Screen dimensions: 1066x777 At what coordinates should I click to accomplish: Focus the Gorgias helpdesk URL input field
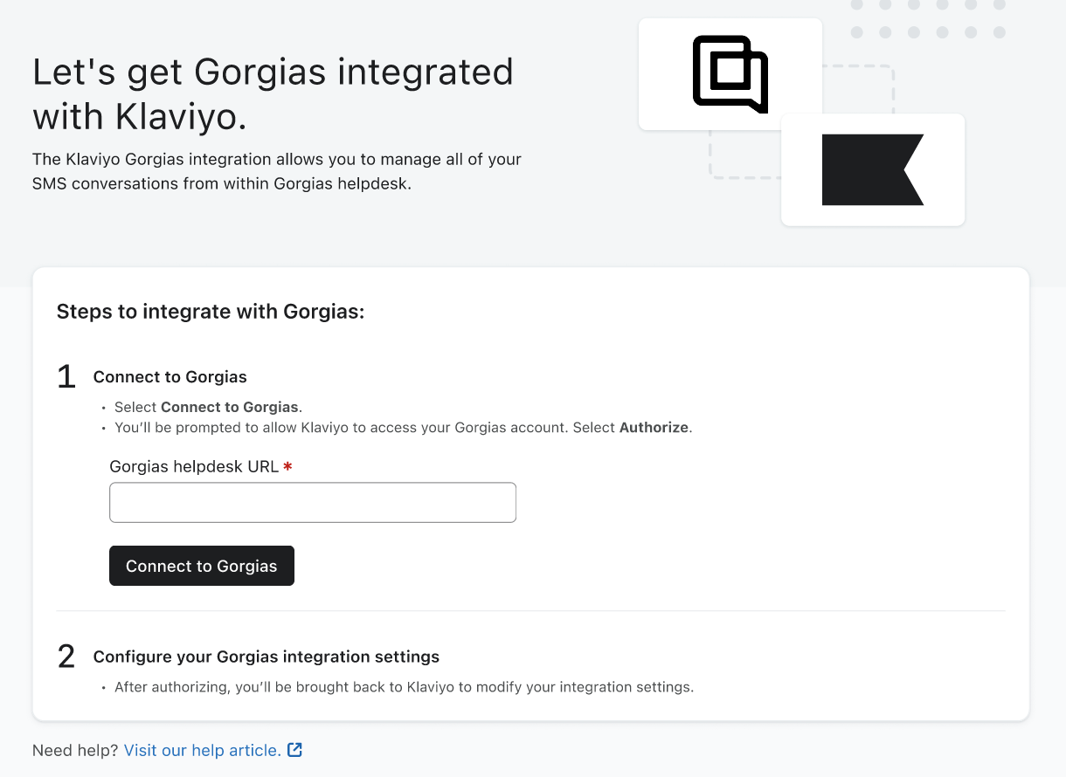312,503
